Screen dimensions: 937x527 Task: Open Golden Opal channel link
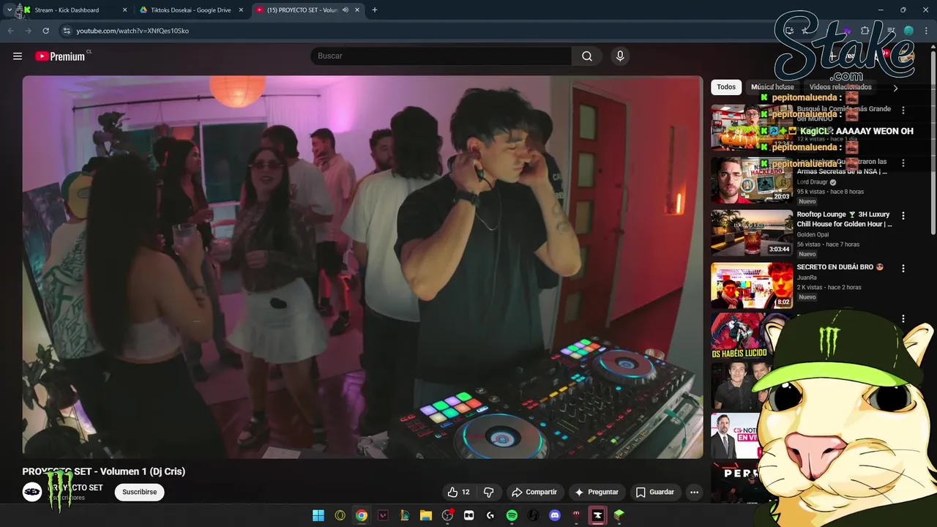[813, 235]
